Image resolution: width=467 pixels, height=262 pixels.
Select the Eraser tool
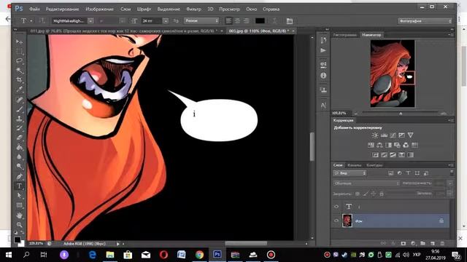(x=20, y=138)
